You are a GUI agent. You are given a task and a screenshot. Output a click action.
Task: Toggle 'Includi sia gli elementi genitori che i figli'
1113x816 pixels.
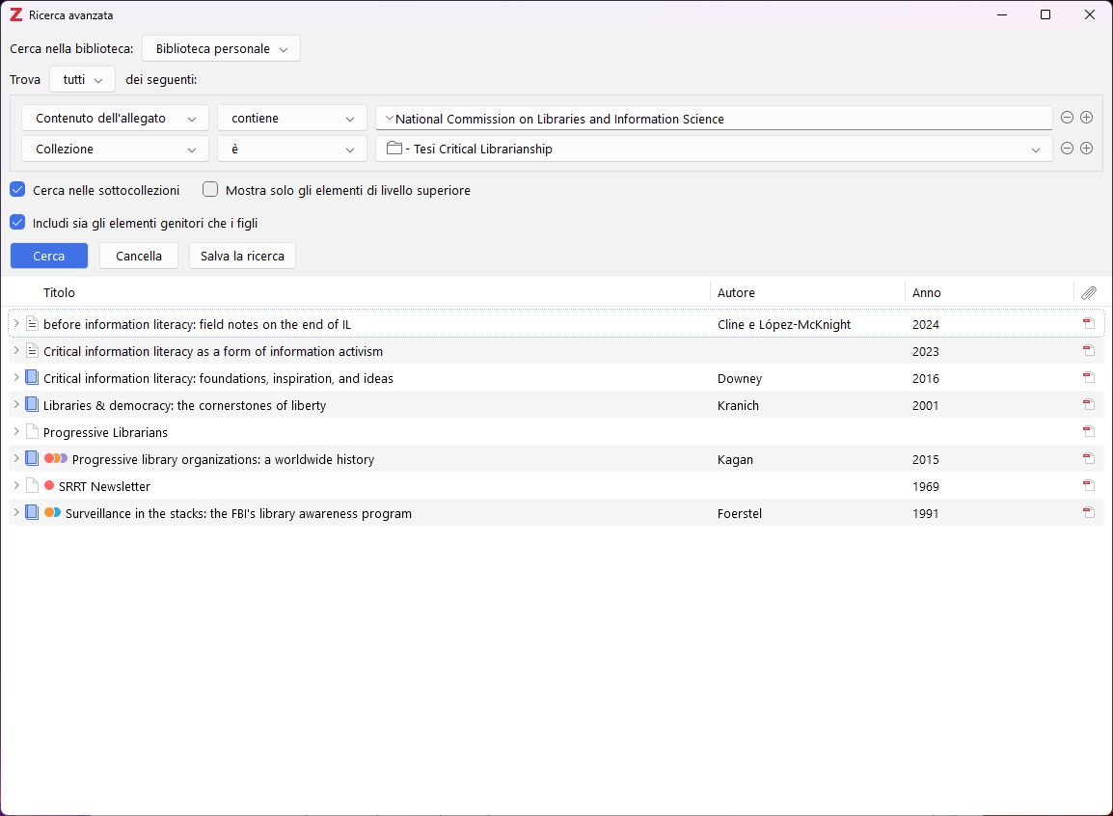(17, 222)
